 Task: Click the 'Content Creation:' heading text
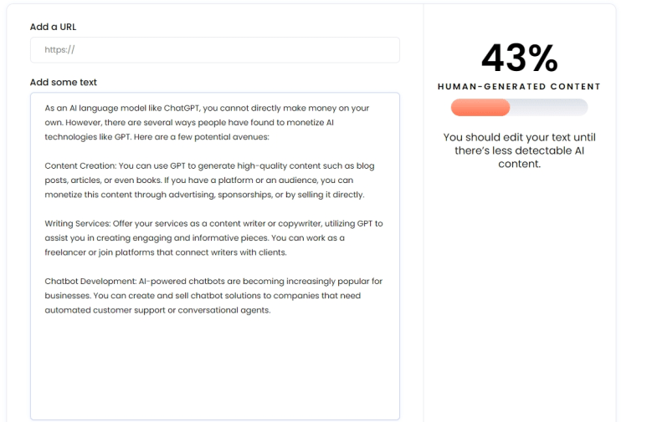[80, 165]
